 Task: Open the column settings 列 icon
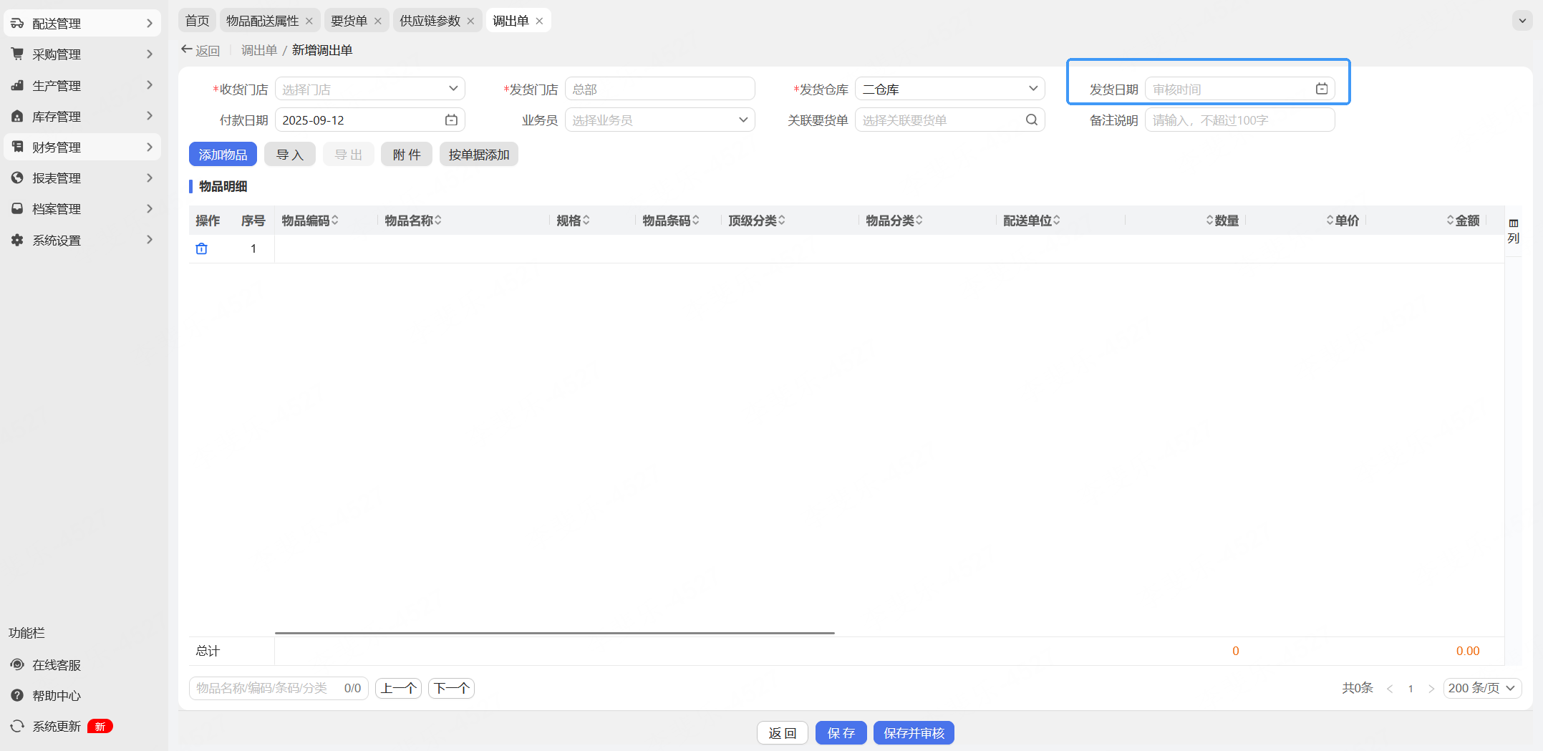1514,231
